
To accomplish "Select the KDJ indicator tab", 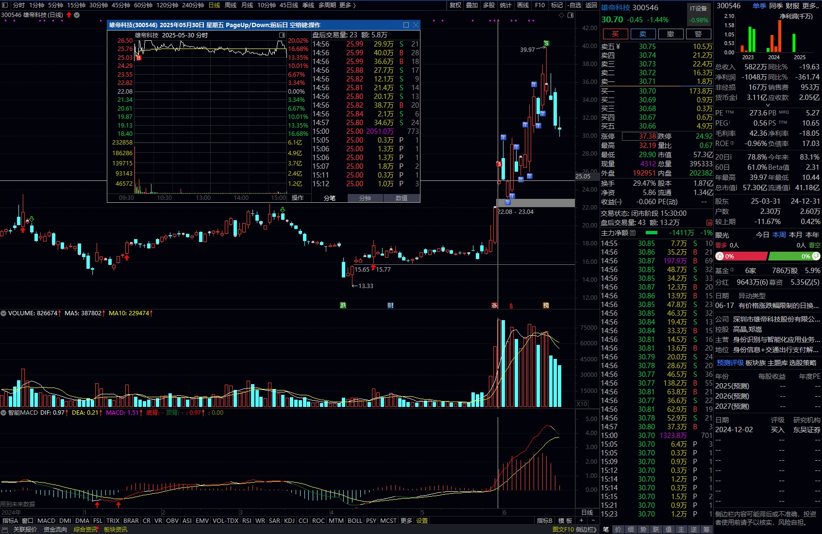I will (289, 520).
